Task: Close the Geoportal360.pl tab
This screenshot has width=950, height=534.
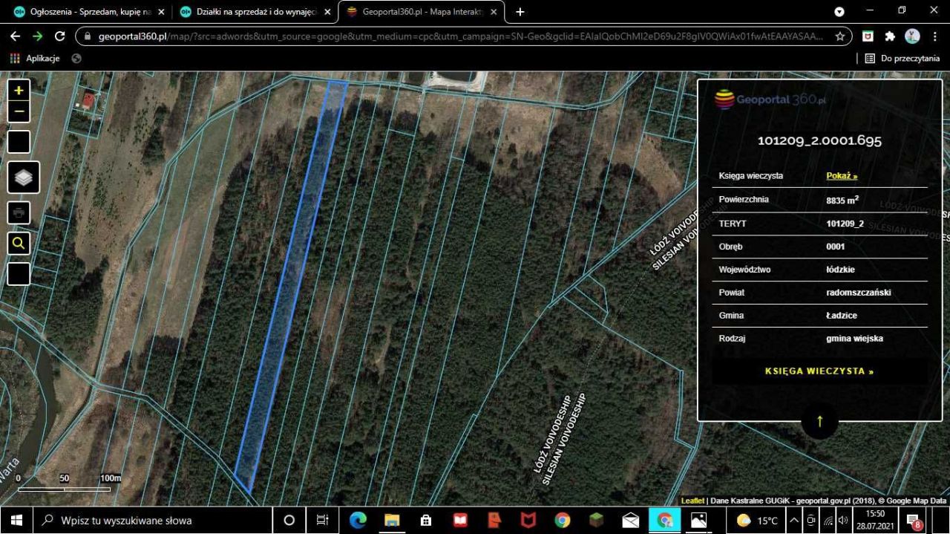Action: (494, 12)
